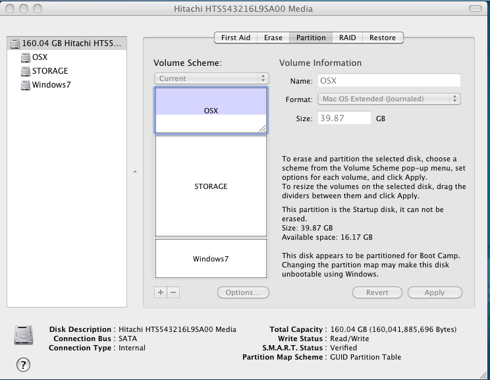This screenshot has height=380, width=490.
Task: Open the Volume Scheme dropdown
Action: point(211,78)
